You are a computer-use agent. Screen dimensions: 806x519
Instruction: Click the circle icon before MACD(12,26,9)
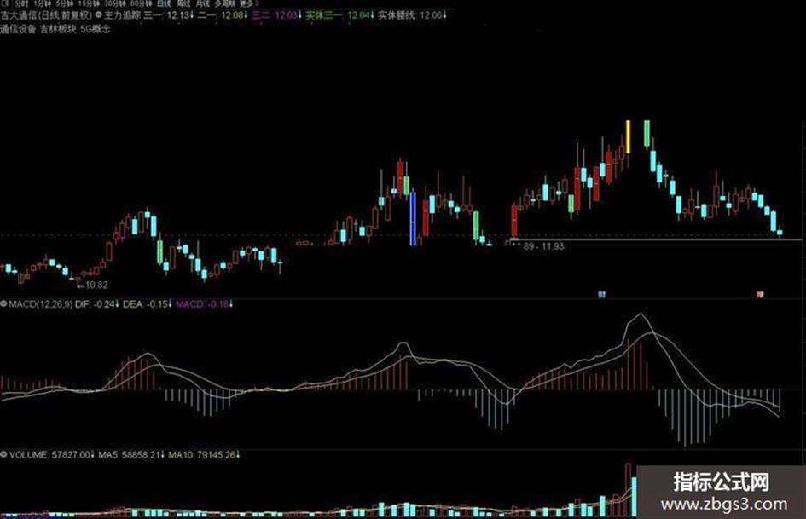3,304
